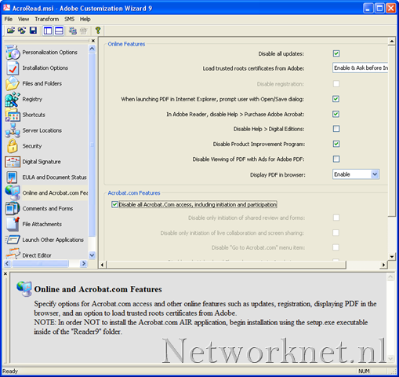Select Comments and Forms label
The image size is (399, 377).
[x=48, y=209]
